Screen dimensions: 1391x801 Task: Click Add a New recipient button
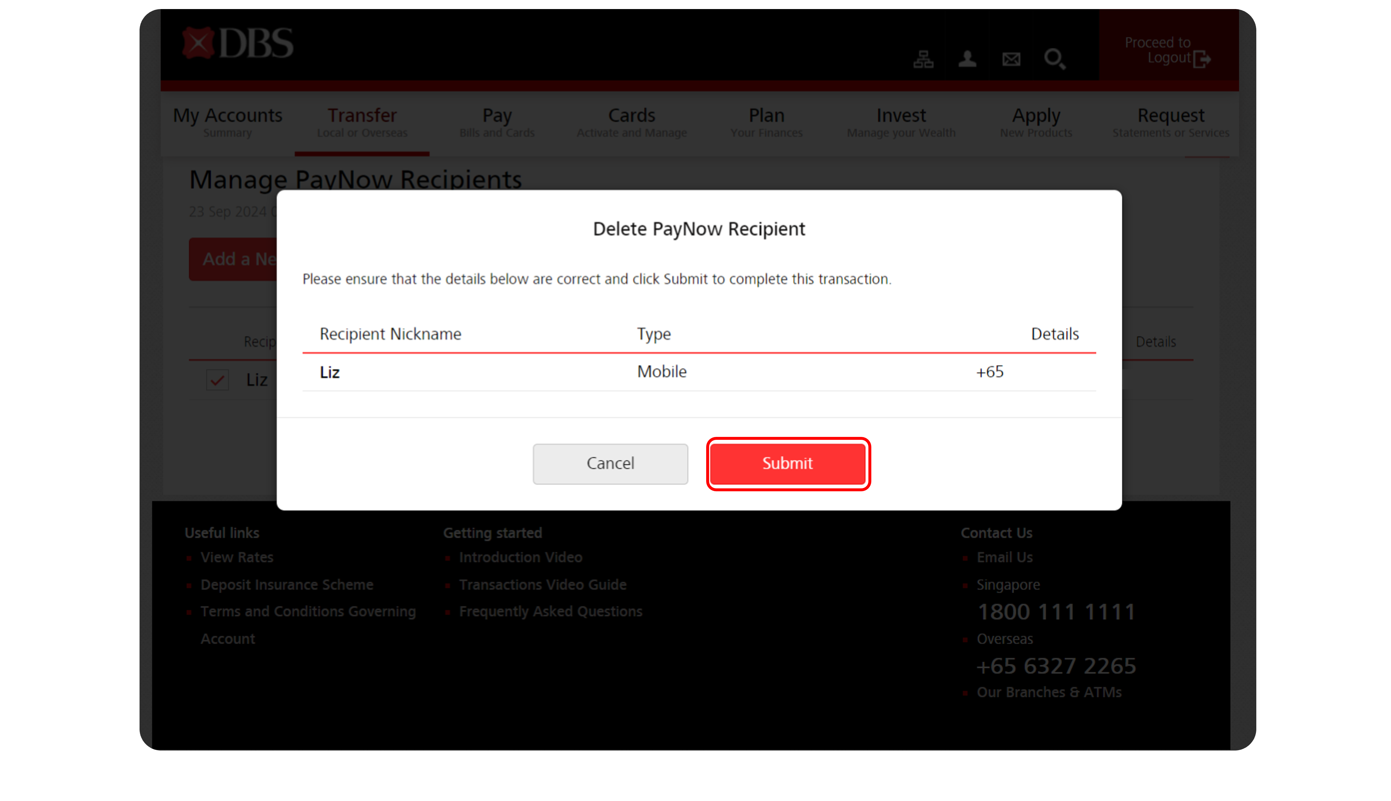[233, 259]
